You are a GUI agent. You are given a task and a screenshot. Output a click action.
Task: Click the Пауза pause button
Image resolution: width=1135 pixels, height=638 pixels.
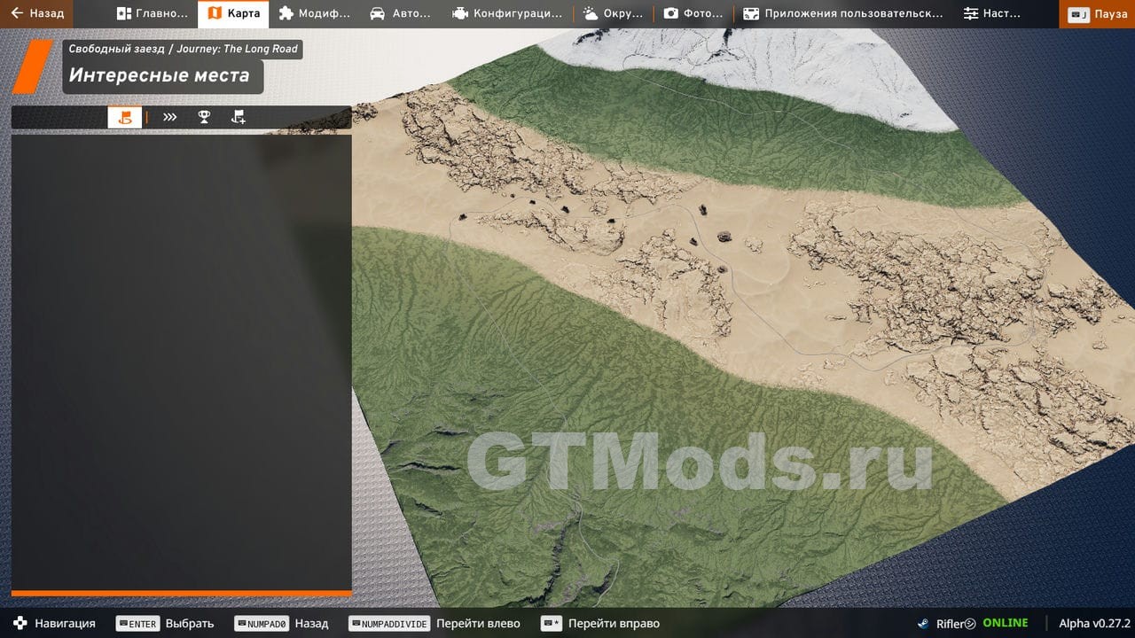[x=1097, y=13]
